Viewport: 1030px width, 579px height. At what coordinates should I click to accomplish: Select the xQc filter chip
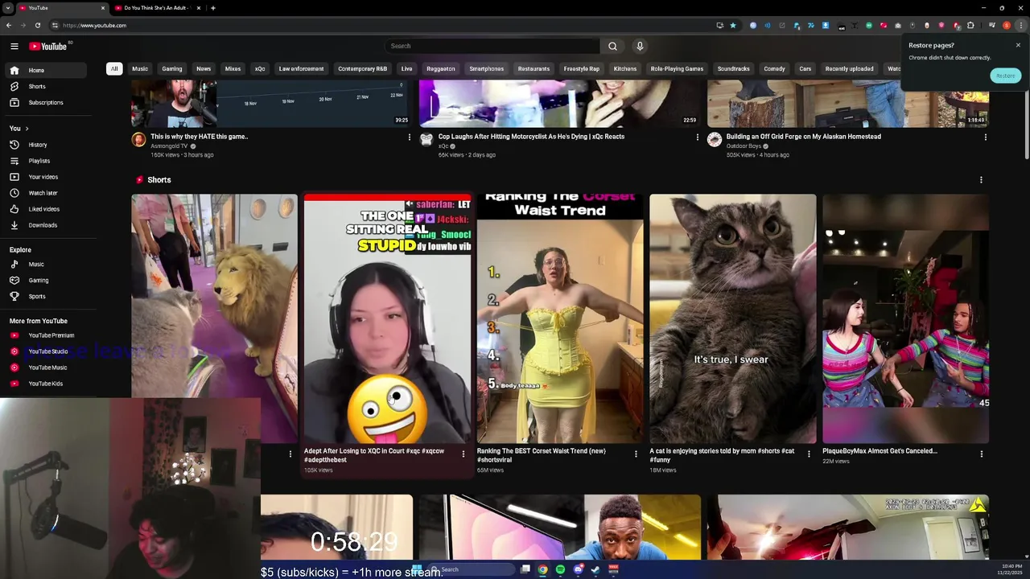click(x=260, y=68)
